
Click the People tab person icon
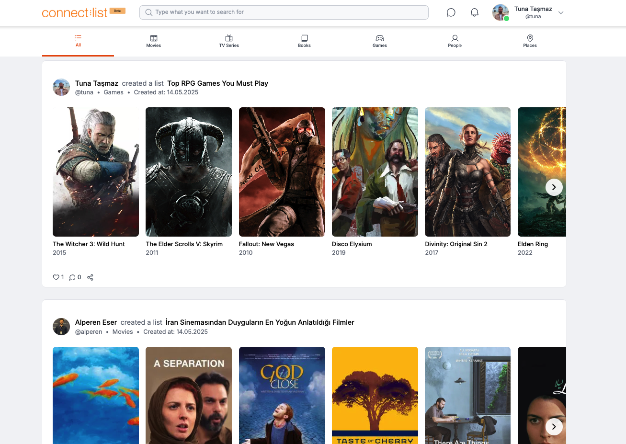tap(455, 38)
